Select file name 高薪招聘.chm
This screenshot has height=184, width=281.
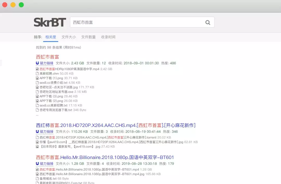49,73
